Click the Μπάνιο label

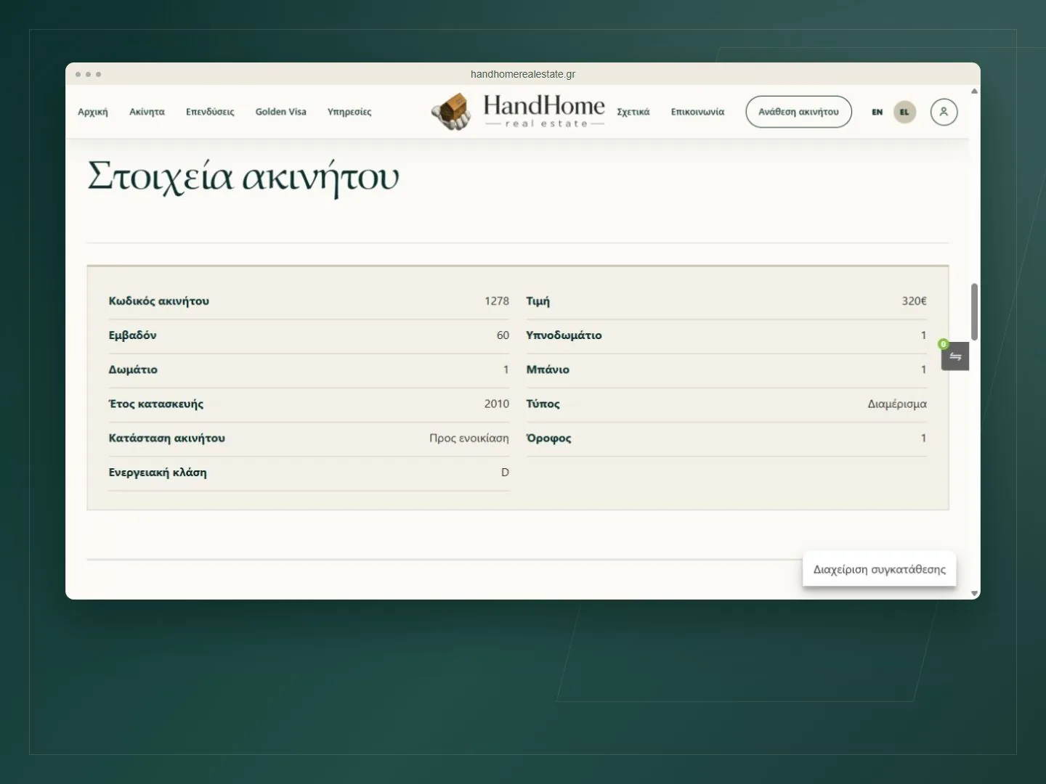tap(548, 369)
